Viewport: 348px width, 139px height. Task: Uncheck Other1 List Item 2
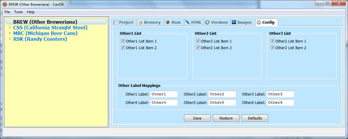[123, 47]
